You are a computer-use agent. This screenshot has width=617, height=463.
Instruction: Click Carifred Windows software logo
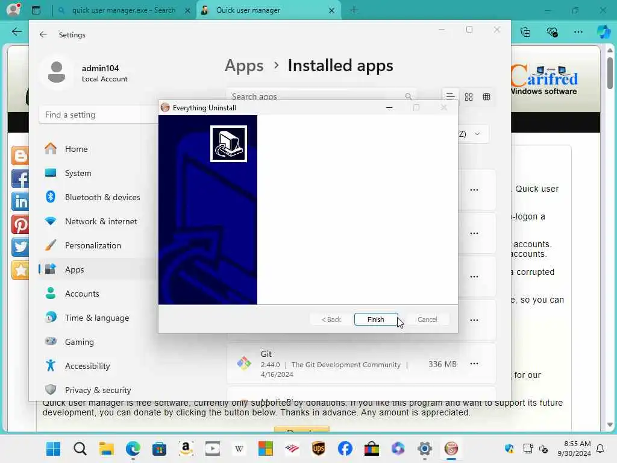pos(544,80)
